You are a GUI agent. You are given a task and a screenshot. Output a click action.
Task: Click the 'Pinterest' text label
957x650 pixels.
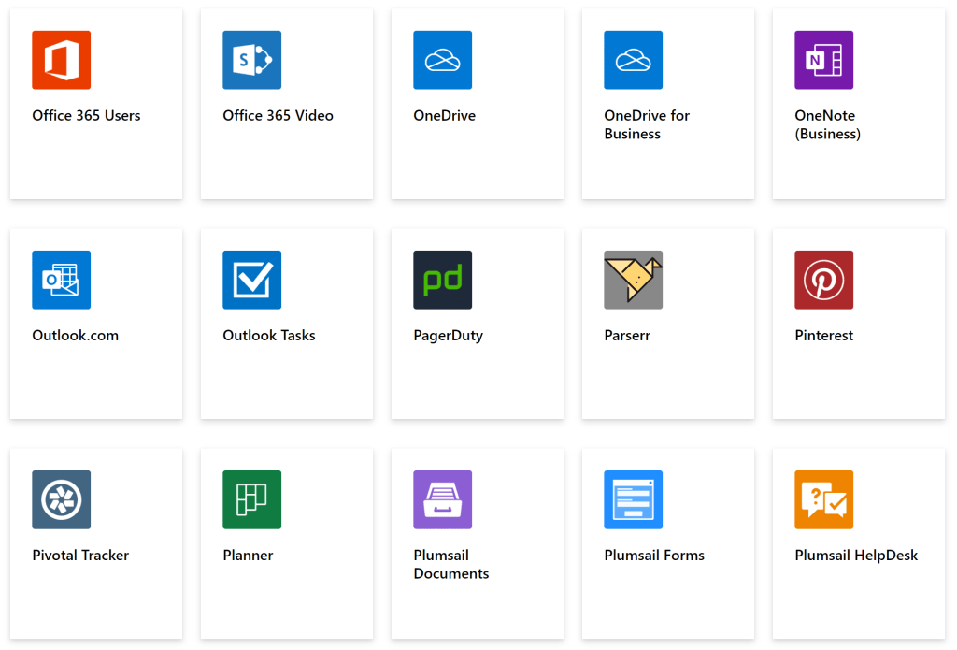point(823,336)
